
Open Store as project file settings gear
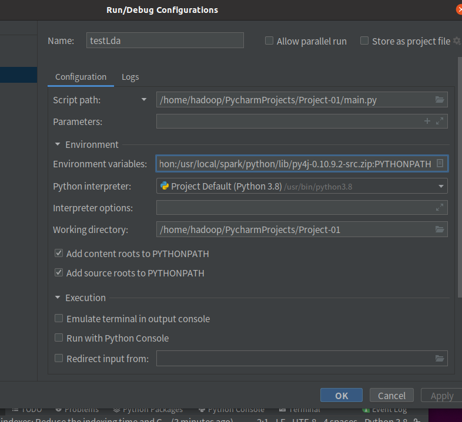pos(457,41)
